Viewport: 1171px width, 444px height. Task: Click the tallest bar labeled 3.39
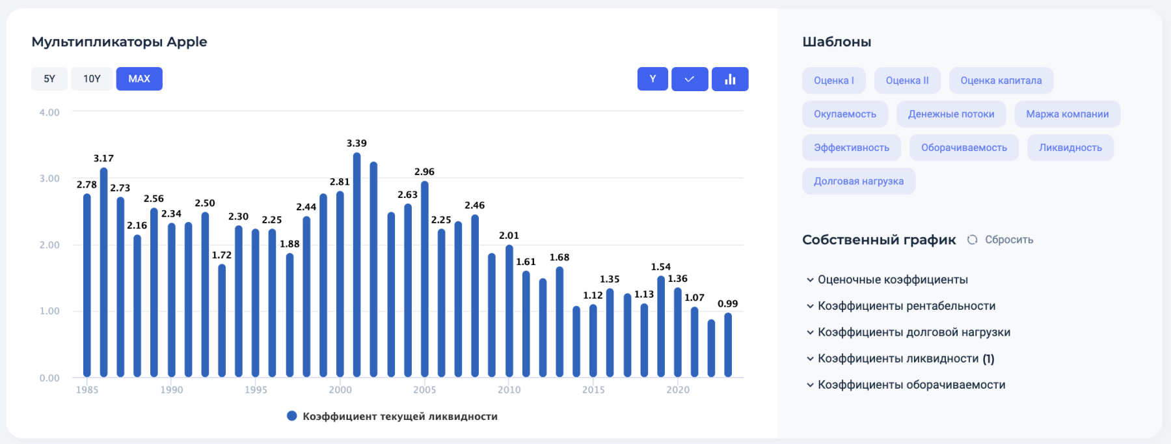(357, 265)
